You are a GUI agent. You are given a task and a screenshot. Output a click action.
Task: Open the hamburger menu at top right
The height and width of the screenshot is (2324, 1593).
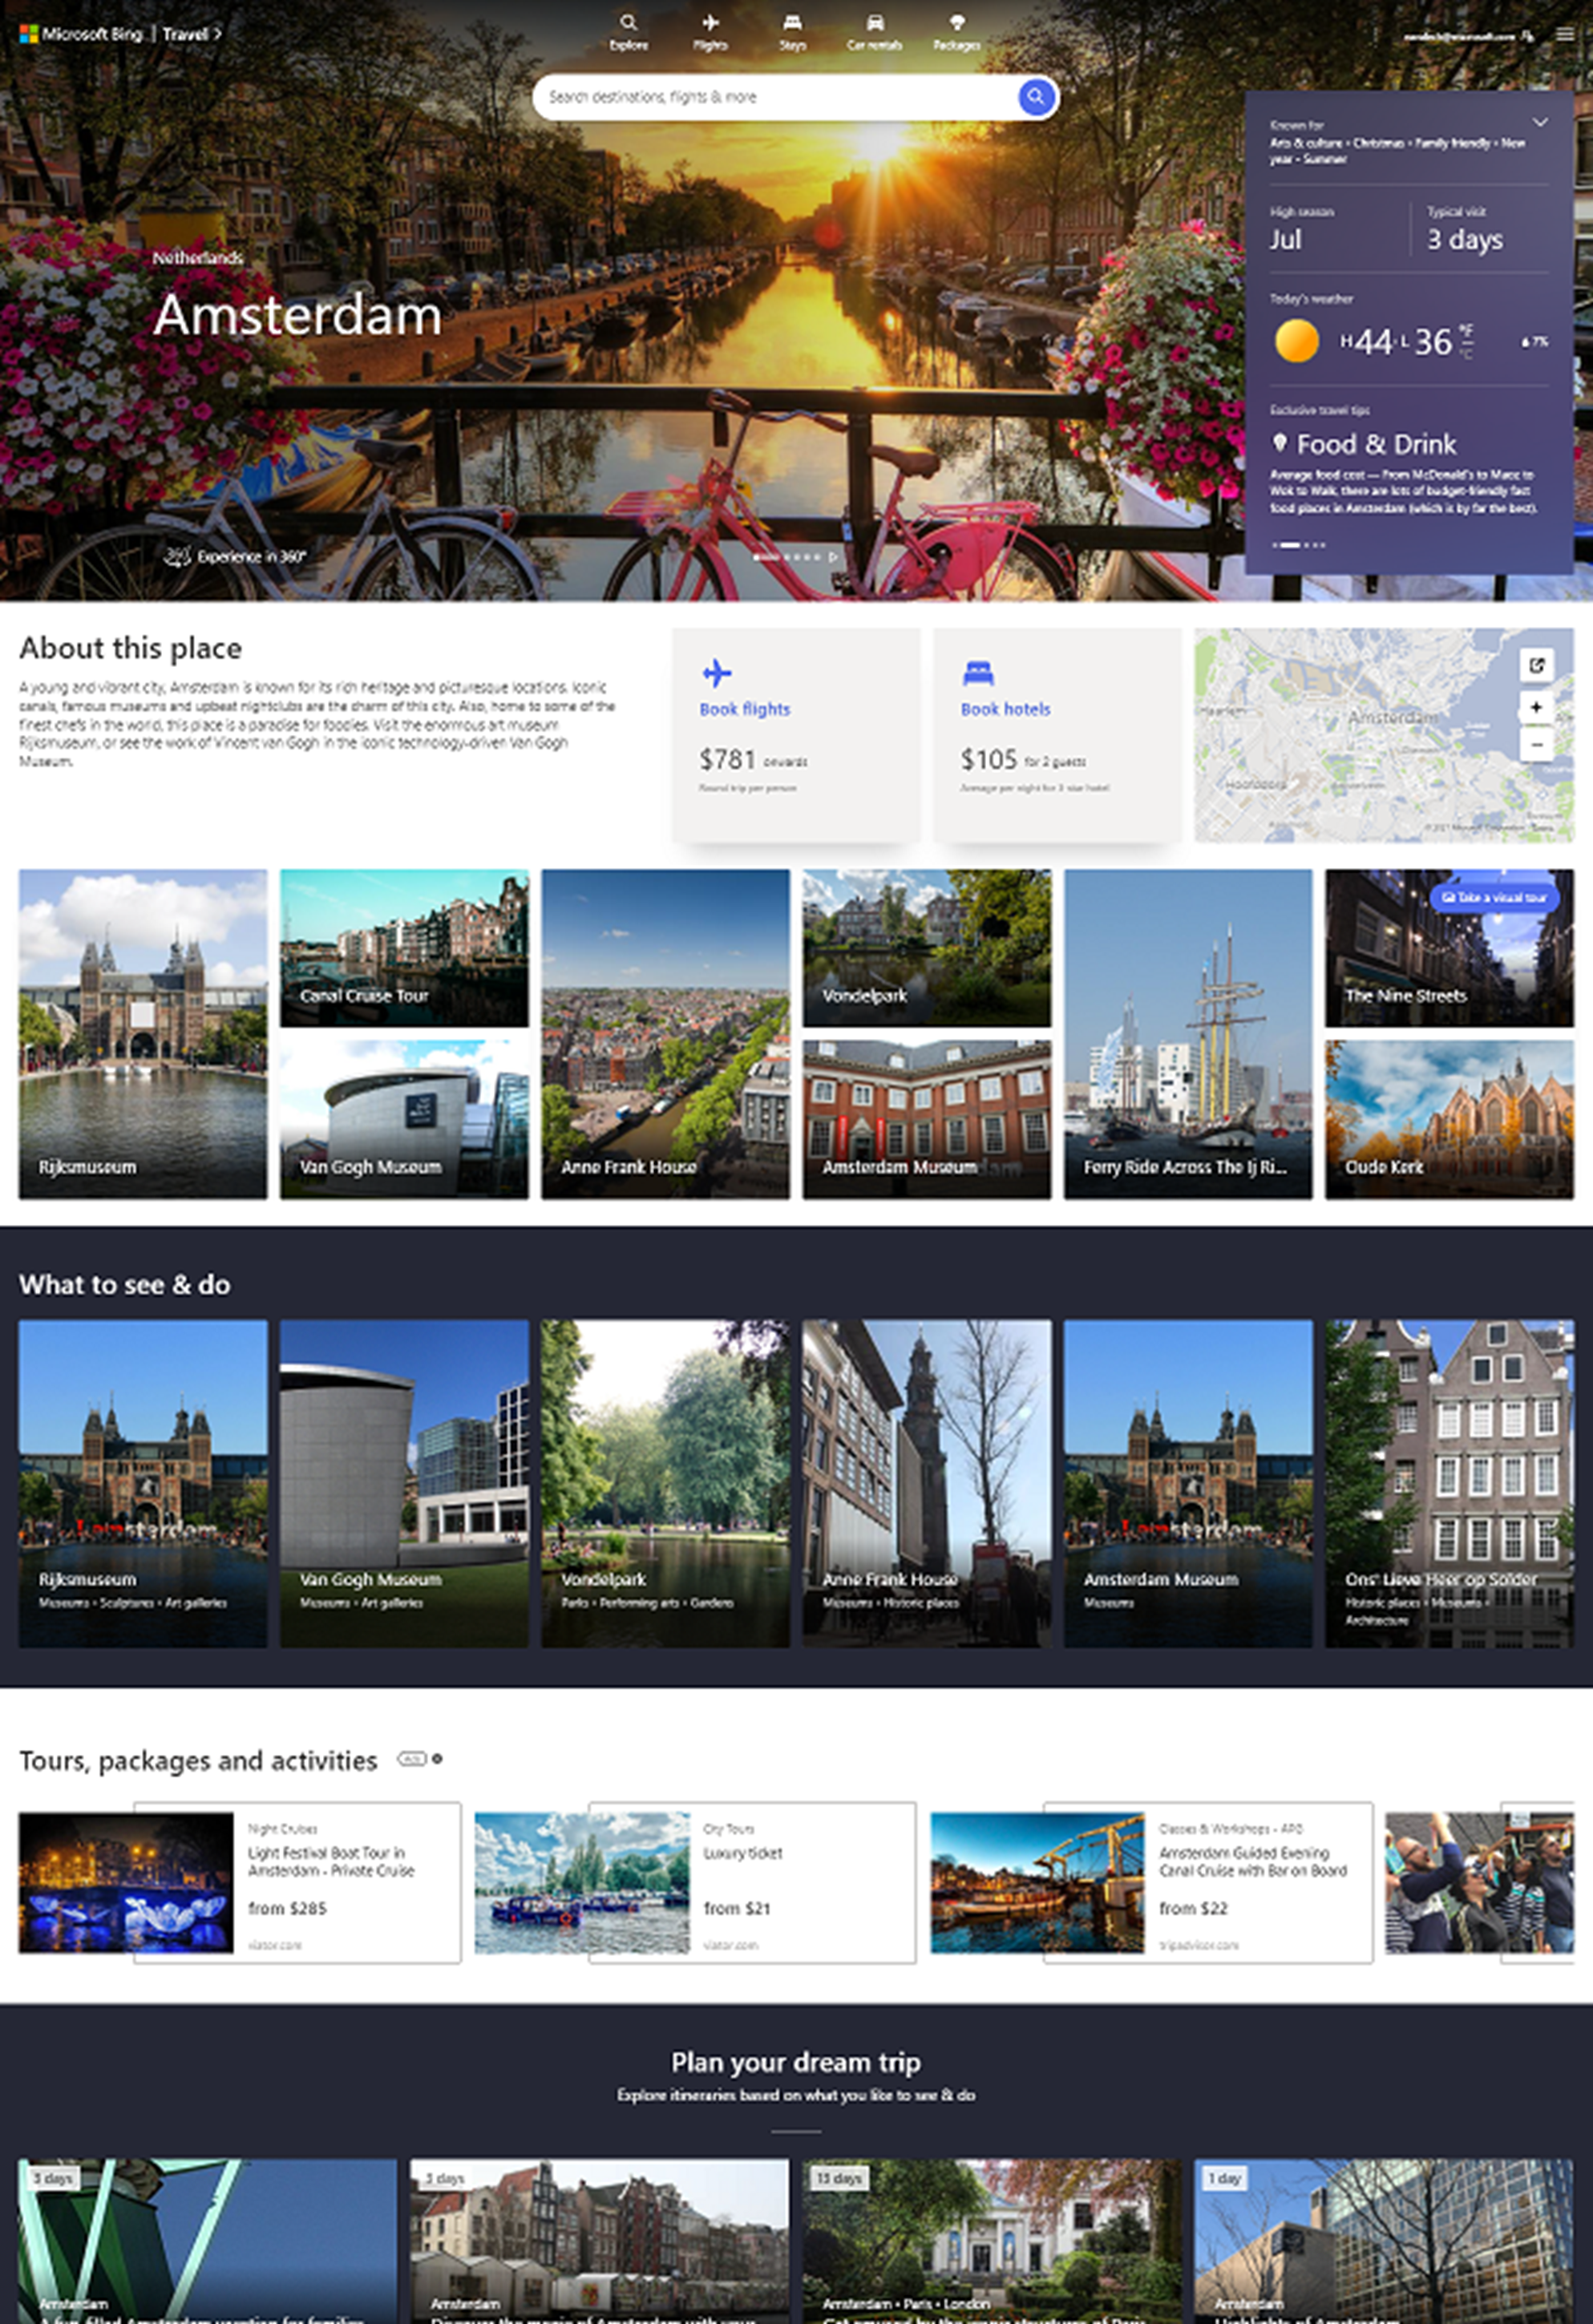point(1566,32)
